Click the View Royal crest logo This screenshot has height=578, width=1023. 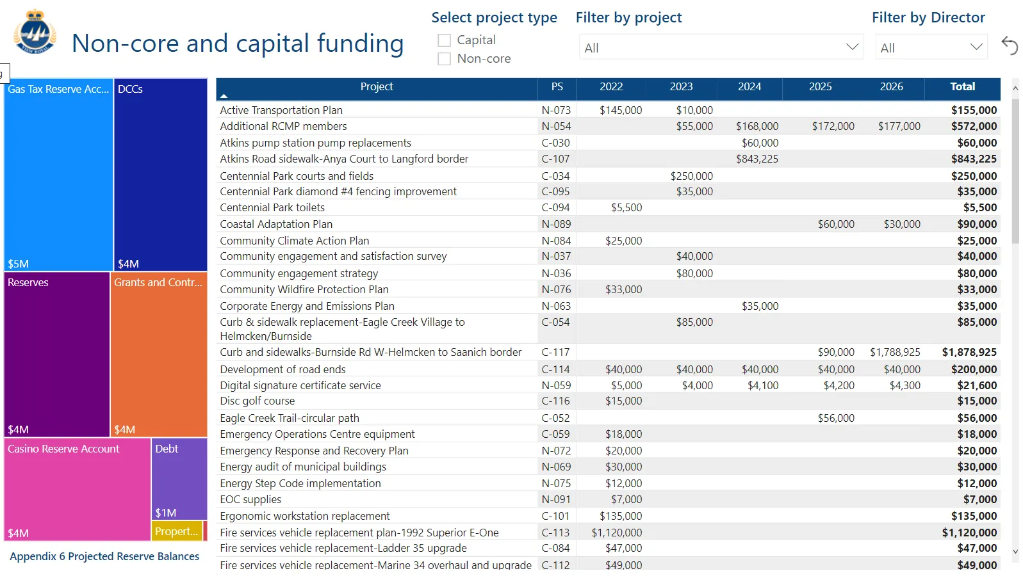(x=35, y=32)
